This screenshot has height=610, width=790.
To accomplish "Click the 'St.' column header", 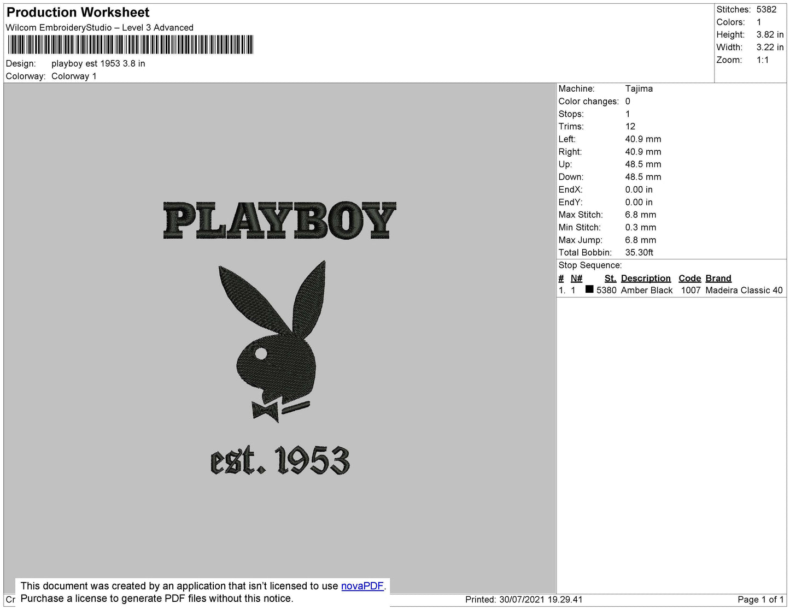I will pyautogui.click(x=610, y=278).
